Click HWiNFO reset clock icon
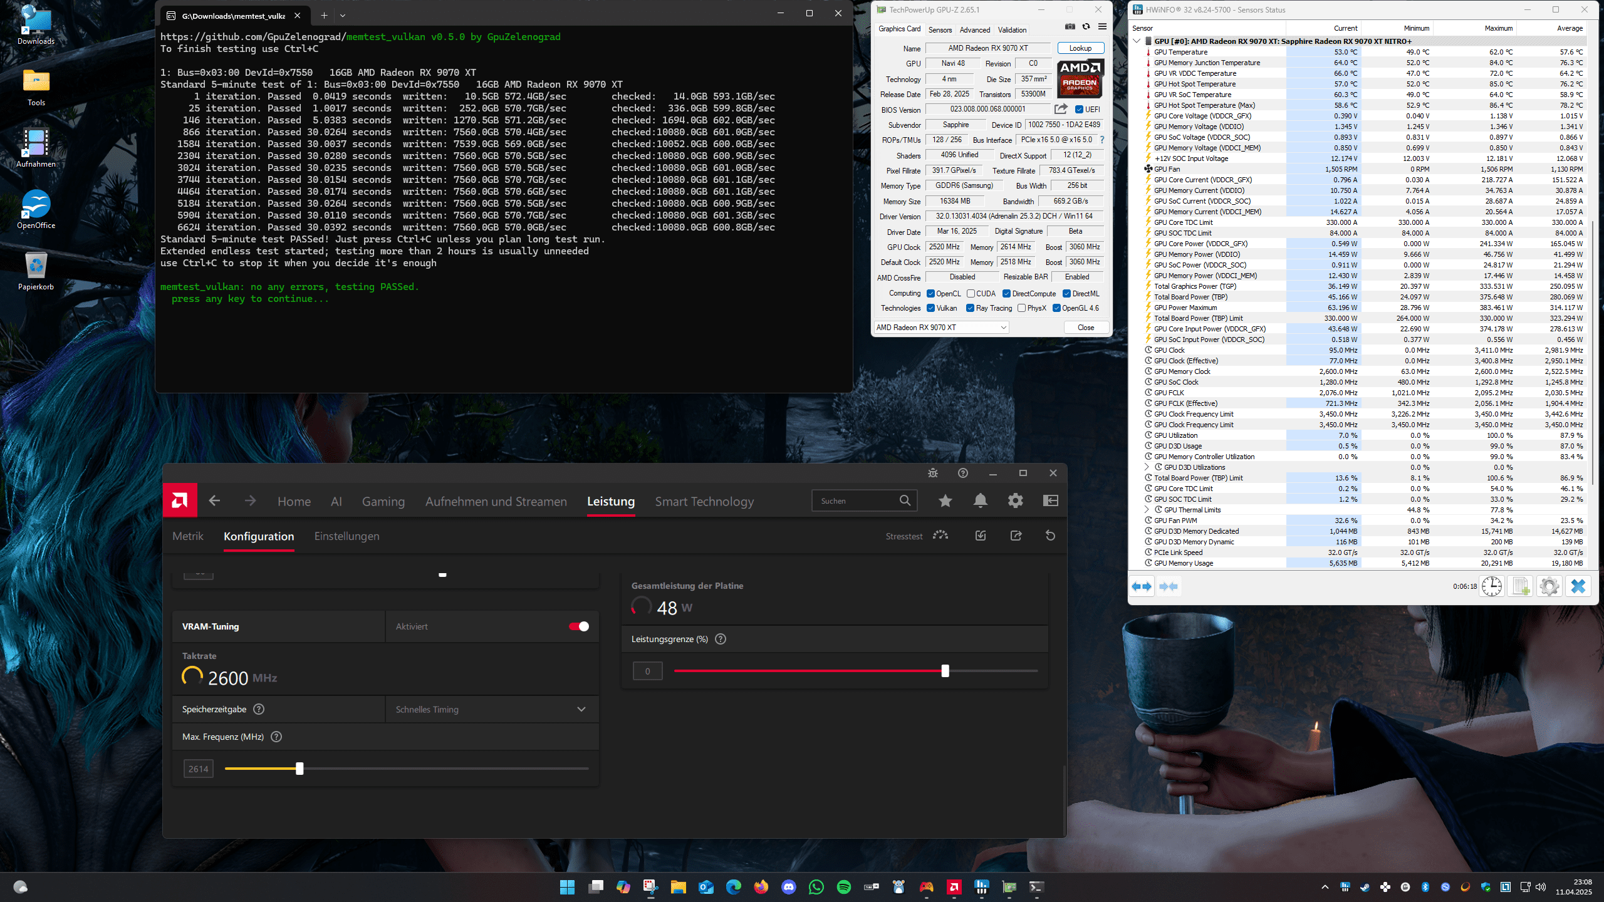Image resolution: width=1604 pixels, height=902 pixels. 1492,586
